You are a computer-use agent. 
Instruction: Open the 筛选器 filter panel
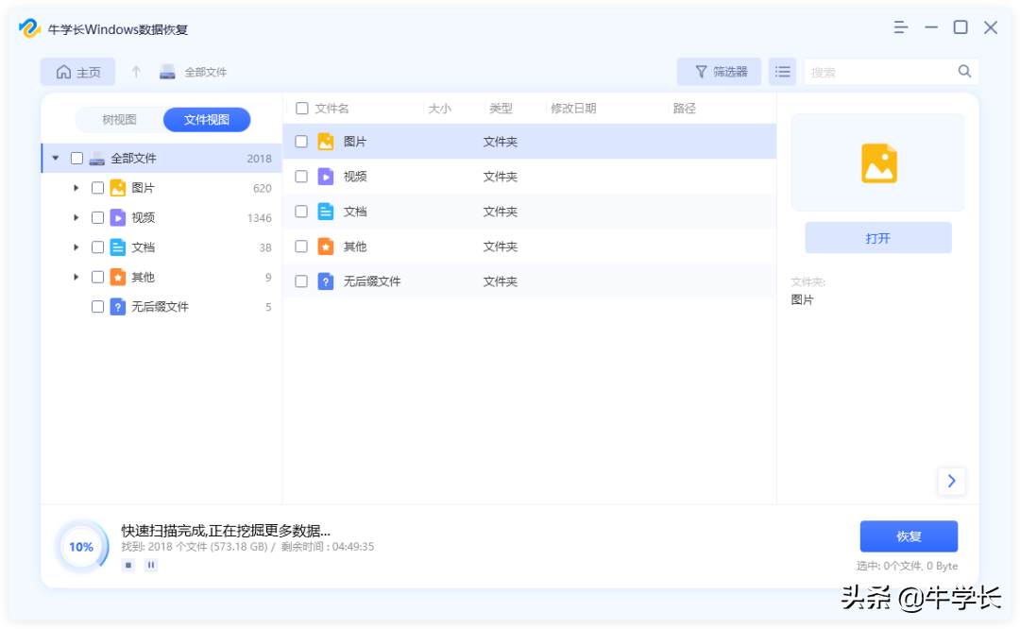tap(719, 71)
